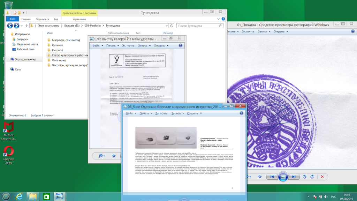Switch to Главная ribbon tab
The image size is (357, 201).
pos(26,19)
